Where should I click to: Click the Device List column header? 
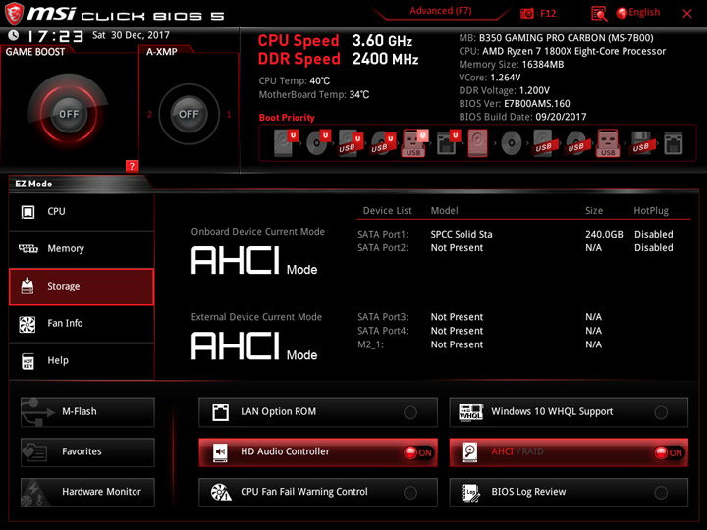387,210
